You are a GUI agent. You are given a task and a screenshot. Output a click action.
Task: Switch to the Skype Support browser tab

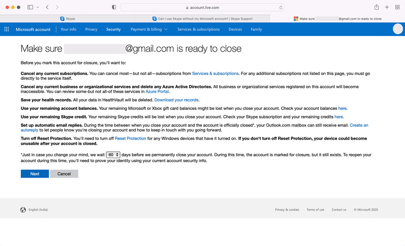pos(202,19)
